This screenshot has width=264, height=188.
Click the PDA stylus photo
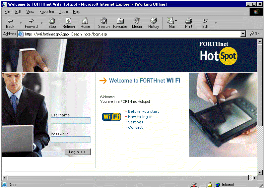click(x=223, y=115)
